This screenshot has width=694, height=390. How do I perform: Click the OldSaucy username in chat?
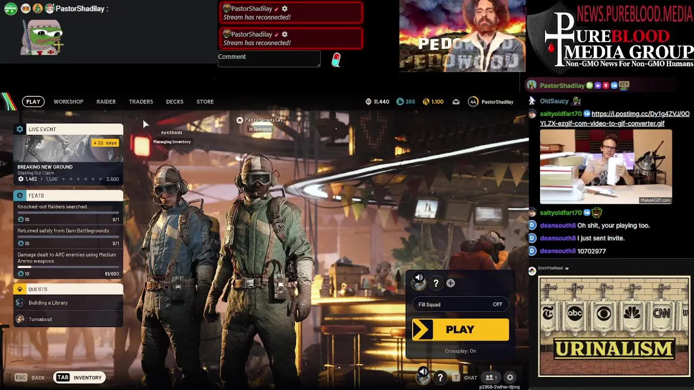point(554,101)
